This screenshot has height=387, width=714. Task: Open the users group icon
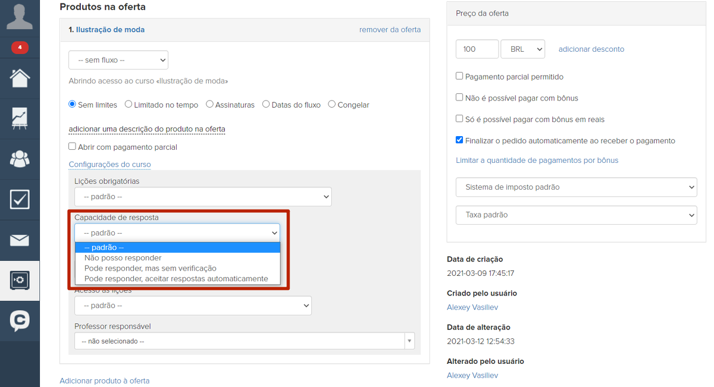click(x=20, y=159)
